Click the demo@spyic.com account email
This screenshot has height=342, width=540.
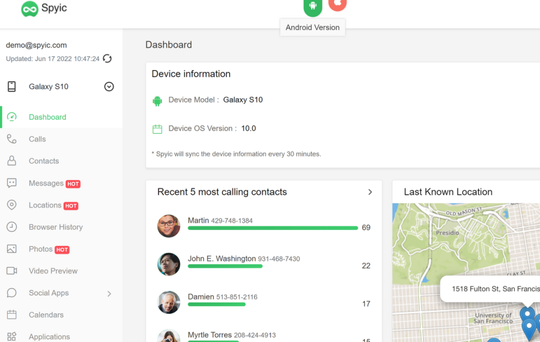(x=37, y=46)
